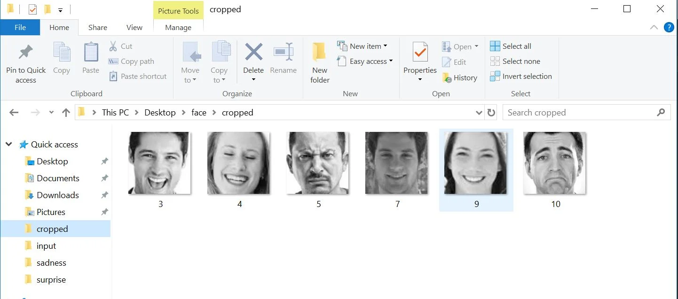Open the Quick Access Toolbar customization menu
Viewport: 678px width, 299px height.
click(60, 9)
